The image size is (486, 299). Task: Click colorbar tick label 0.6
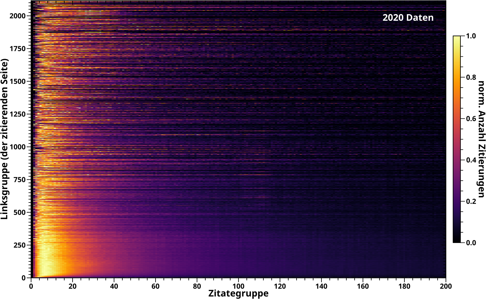471,119
